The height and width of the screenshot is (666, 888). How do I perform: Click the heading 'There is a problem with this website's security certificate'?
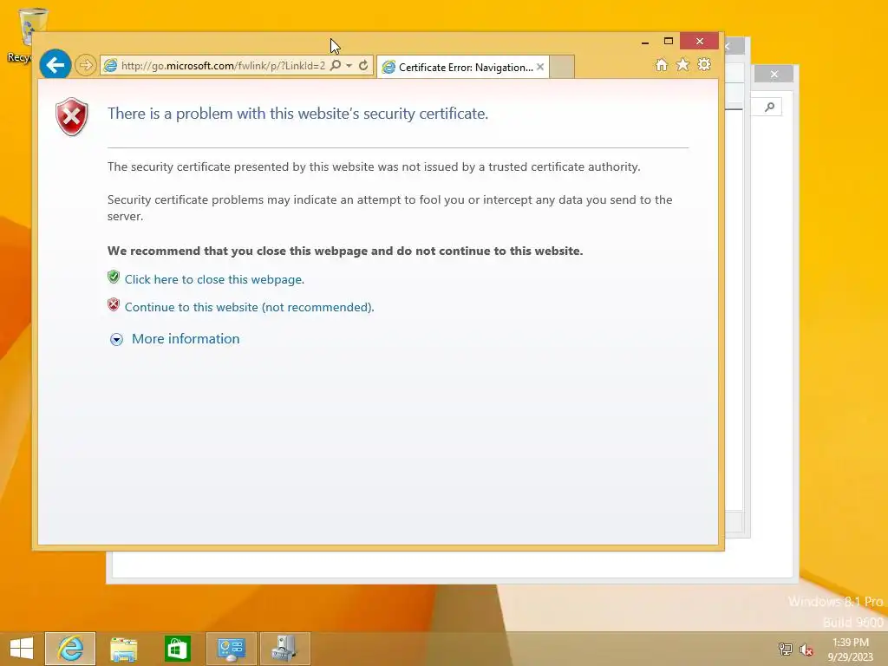pyautogui.click(x=298, y=114)
